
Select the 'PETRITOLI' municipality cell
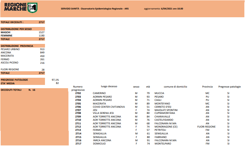tap(160, 130)
